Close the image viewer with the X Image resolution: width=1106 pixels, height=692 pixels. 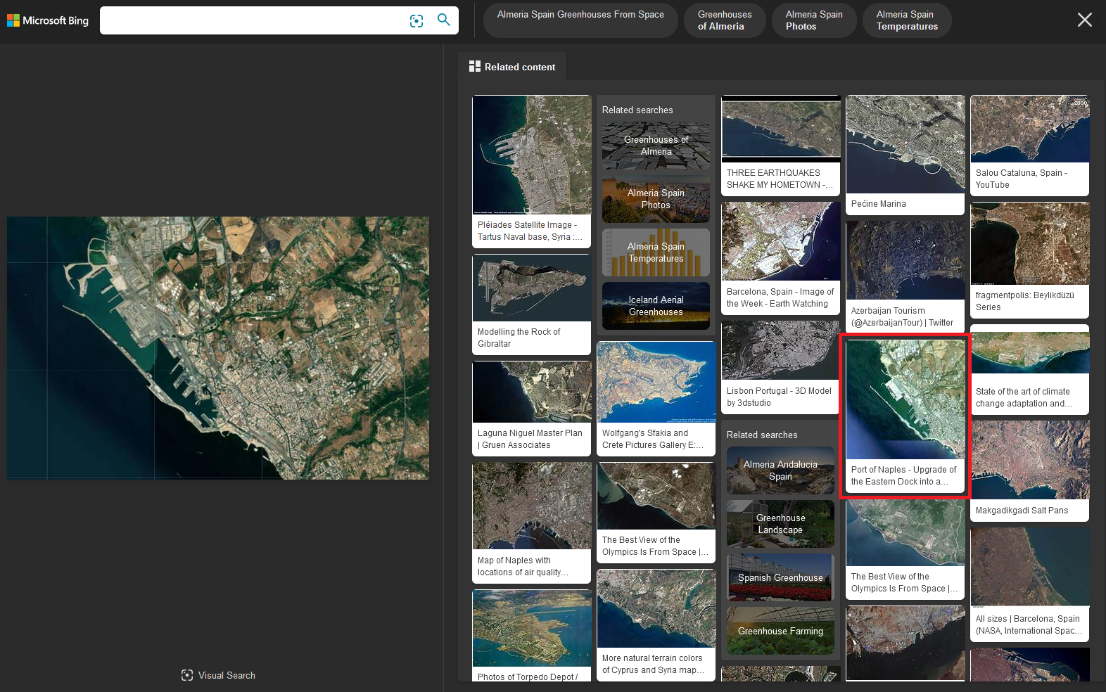(1084, 20)
